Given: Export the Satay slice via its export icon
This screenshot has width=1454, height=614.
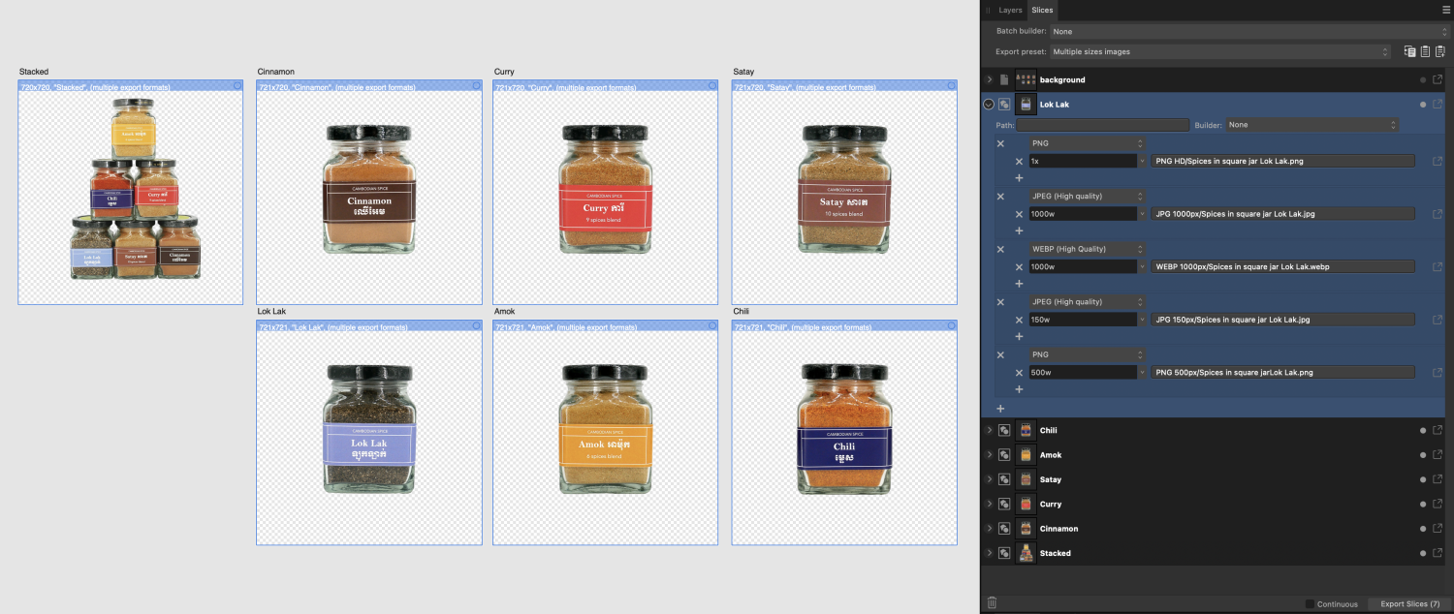Looking at the screenshot, I should [1438, 479].
